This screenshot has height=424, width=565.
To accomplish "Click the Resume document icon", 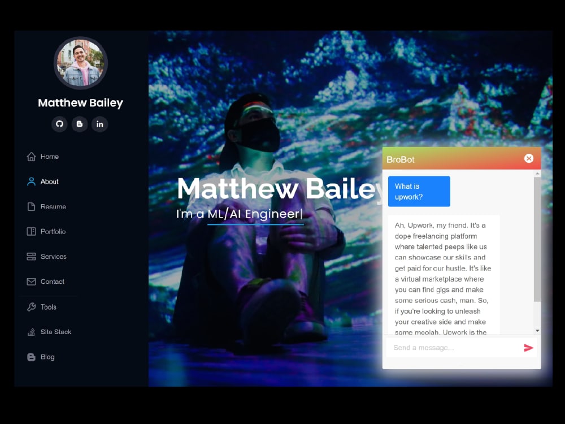I will [31, 206].
